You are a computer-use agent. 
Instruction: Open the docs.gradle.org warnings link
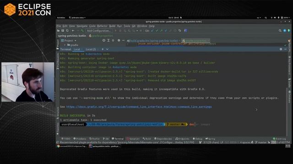tap(139, 107)
